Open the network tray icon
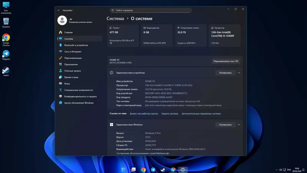 (284, 170)
